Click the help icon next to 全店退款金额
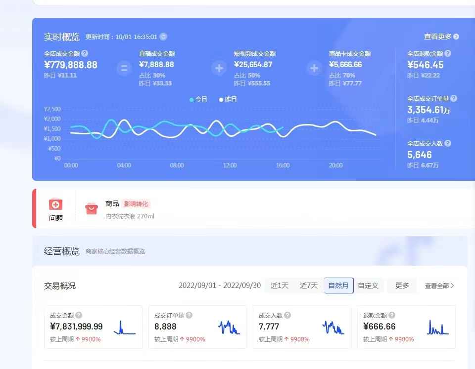475x369 pixels. [x=447, y=53]
